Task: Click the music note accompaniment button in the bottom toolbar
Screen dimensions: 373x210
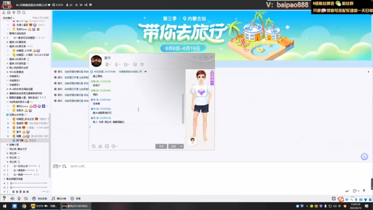Action: tap(59, 199)
